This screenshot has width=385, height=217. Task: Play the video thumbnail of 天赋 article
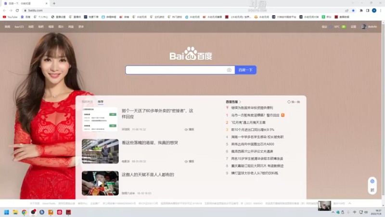click(x=100, y=183)
